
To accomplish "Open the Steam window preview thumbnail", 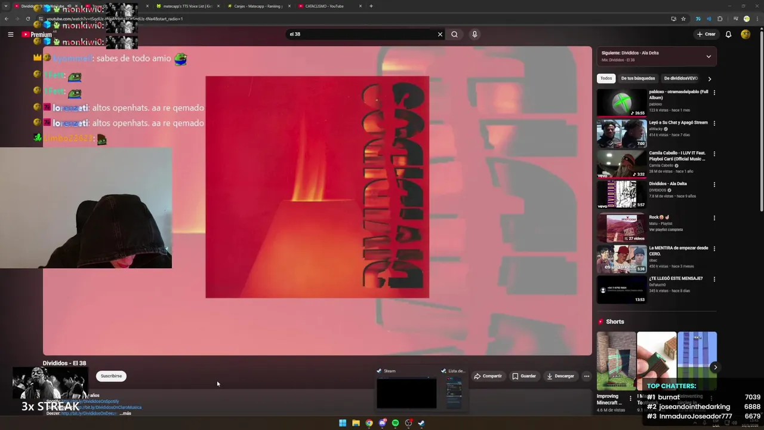I will 406,393.
